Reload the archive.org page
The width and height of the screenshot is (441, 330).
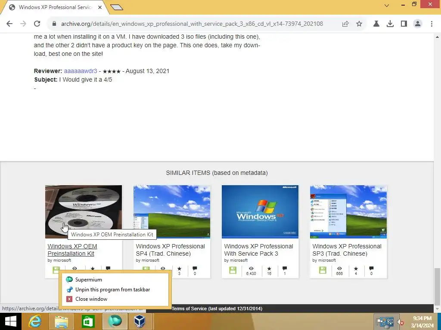[x=37, y=24]
